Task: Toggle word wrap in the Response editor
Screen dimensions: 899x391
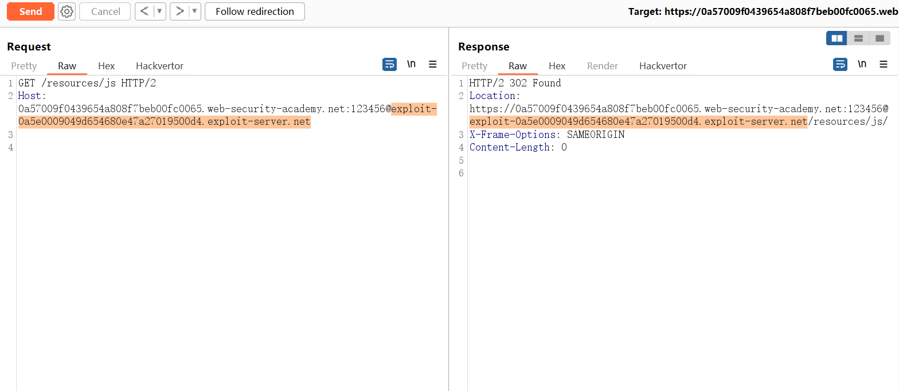Action: pos(840,65)
